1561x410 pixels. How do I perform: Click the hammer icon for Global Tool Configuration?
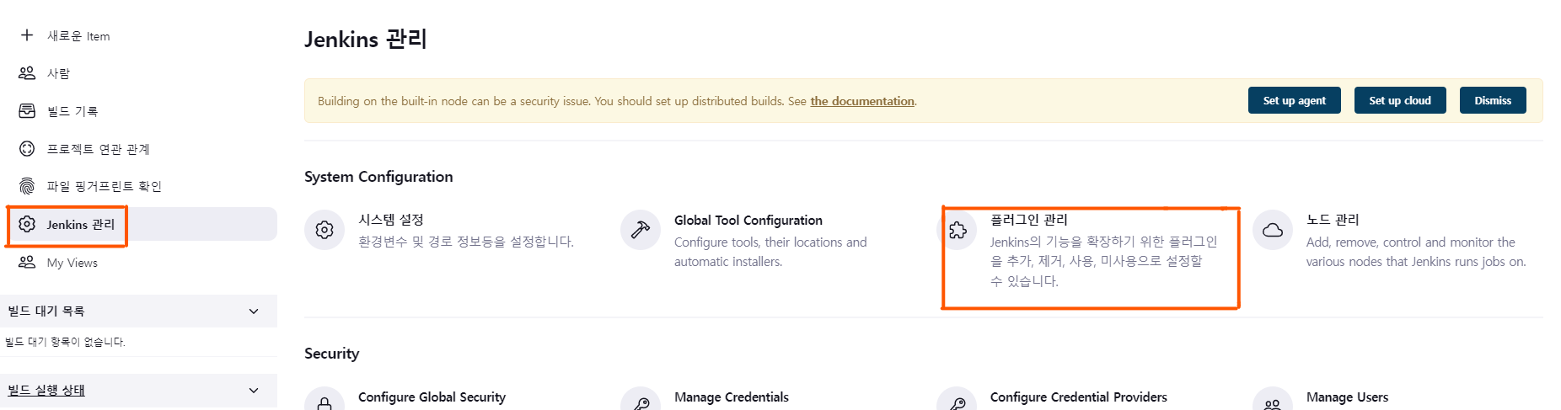point(641,230)
